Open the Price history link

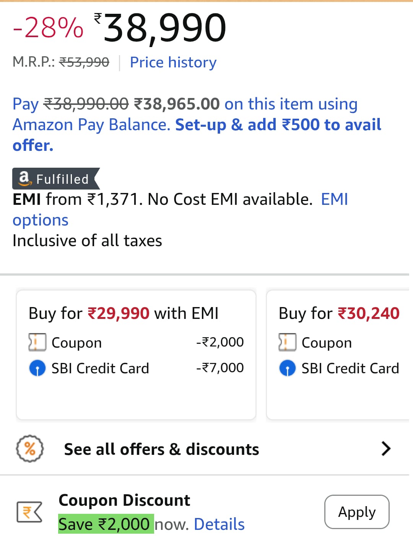173,62
